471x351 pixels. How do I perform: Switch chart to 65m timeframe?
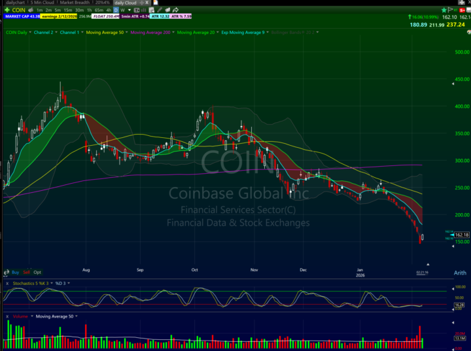[99, 10]
